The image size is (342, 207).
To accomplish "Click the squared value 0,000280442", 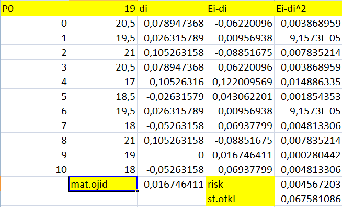I will [308, 155].
